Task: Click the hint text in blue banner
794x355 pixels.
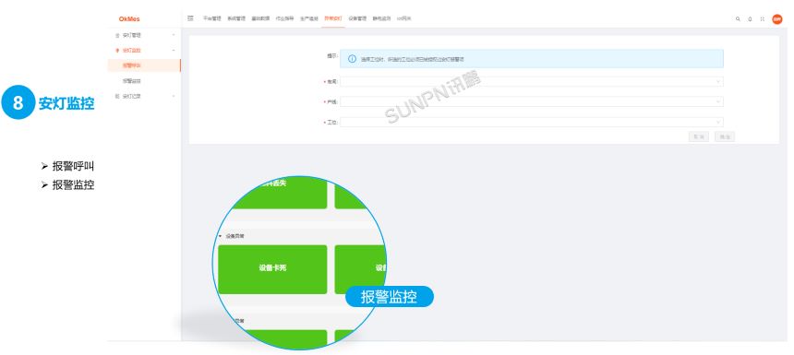Action: [413, 59]
